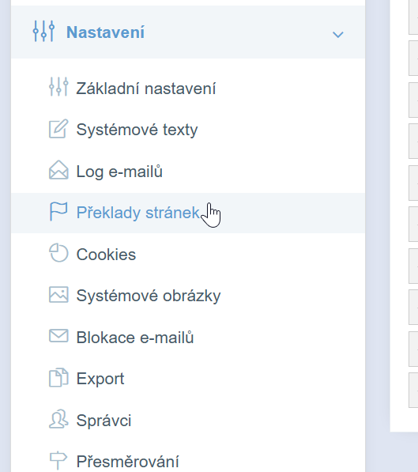The width and height of the screenshot is (418, 472).
Task: Click the sliders icon beside Základní nastavení
Action: pyautogui.click(x=58, y=87)
